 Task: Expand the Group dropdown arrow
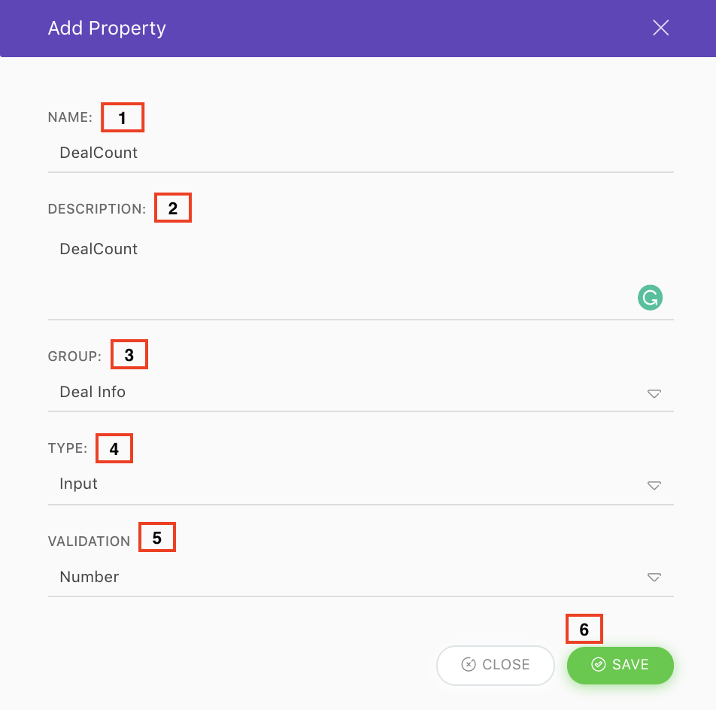point(654,393)
